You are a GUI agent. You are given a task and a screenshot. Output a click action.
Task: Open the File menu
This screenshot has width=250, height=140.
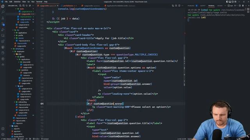(x=6, y=2)
